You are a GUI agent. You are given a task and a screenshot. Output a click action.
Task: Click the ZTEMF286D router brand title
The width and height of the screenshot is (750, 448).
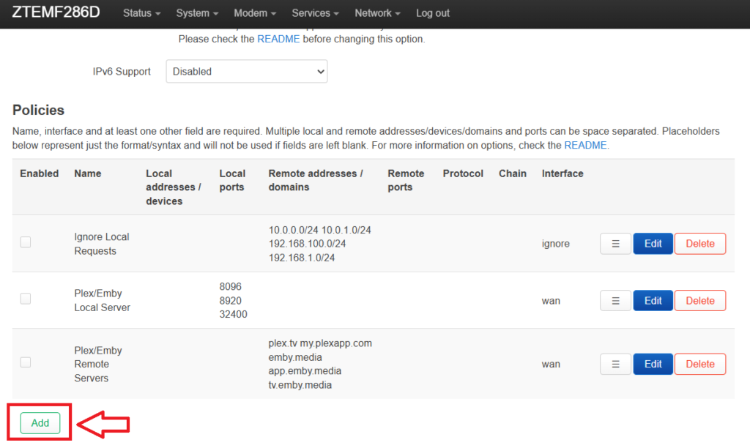(x=56, y=13)
